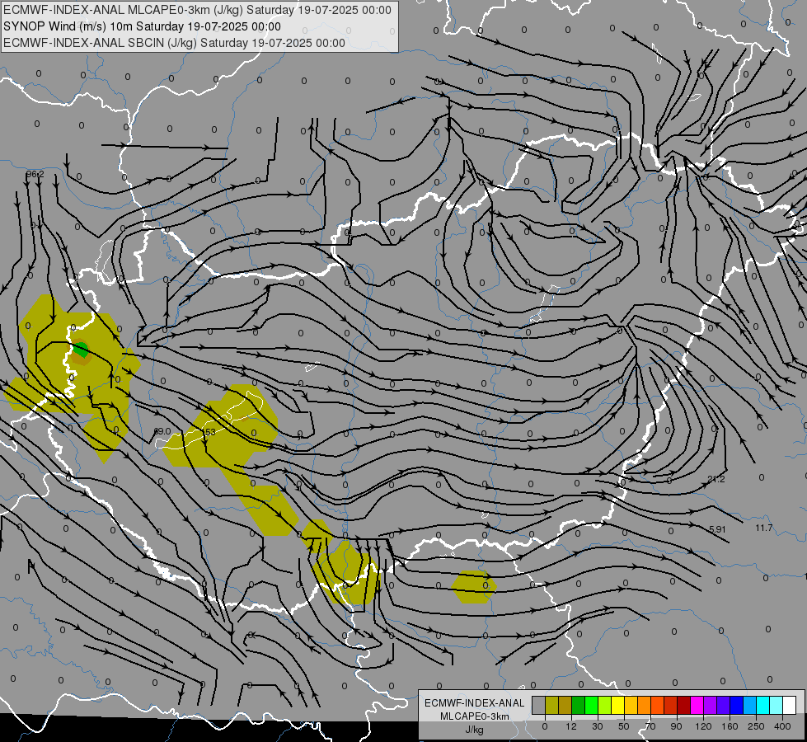This screenshot has width=807, height=742.
Task: Select the dark red legend swatch
Action: click(x=684, y=705)
